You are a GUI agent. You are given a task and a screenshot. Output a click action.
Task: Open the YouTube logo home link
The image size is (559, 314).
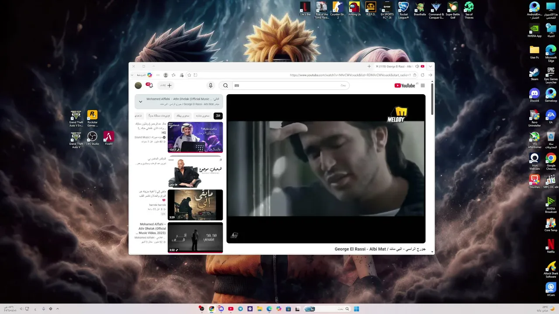pyautogui.click(x=404, y=85)
